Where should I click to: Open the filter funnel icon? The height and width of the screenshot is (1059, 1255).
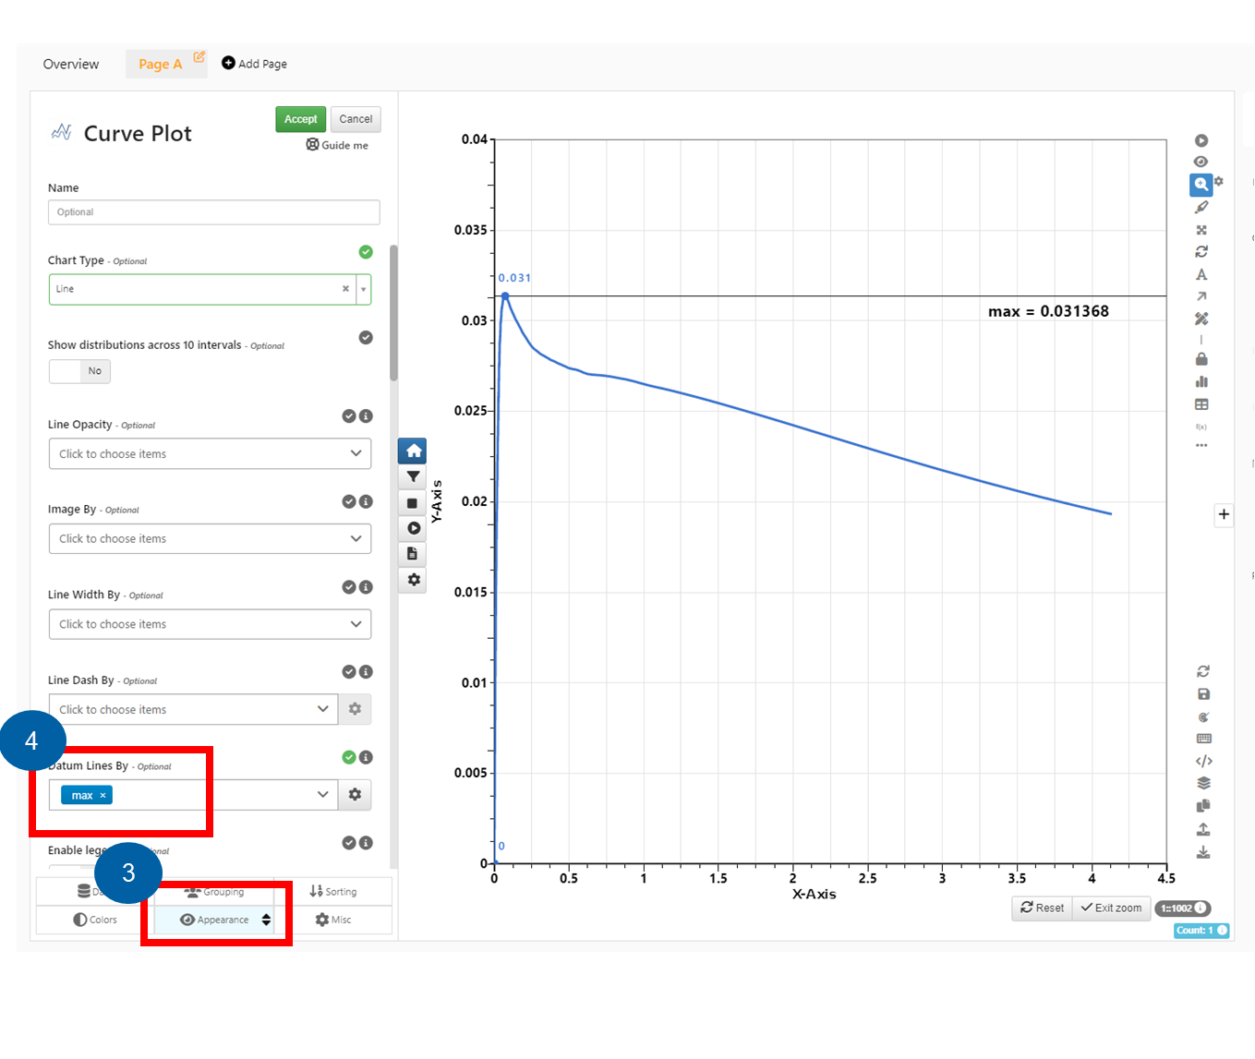pyautogui.click(x=413, y=476)
